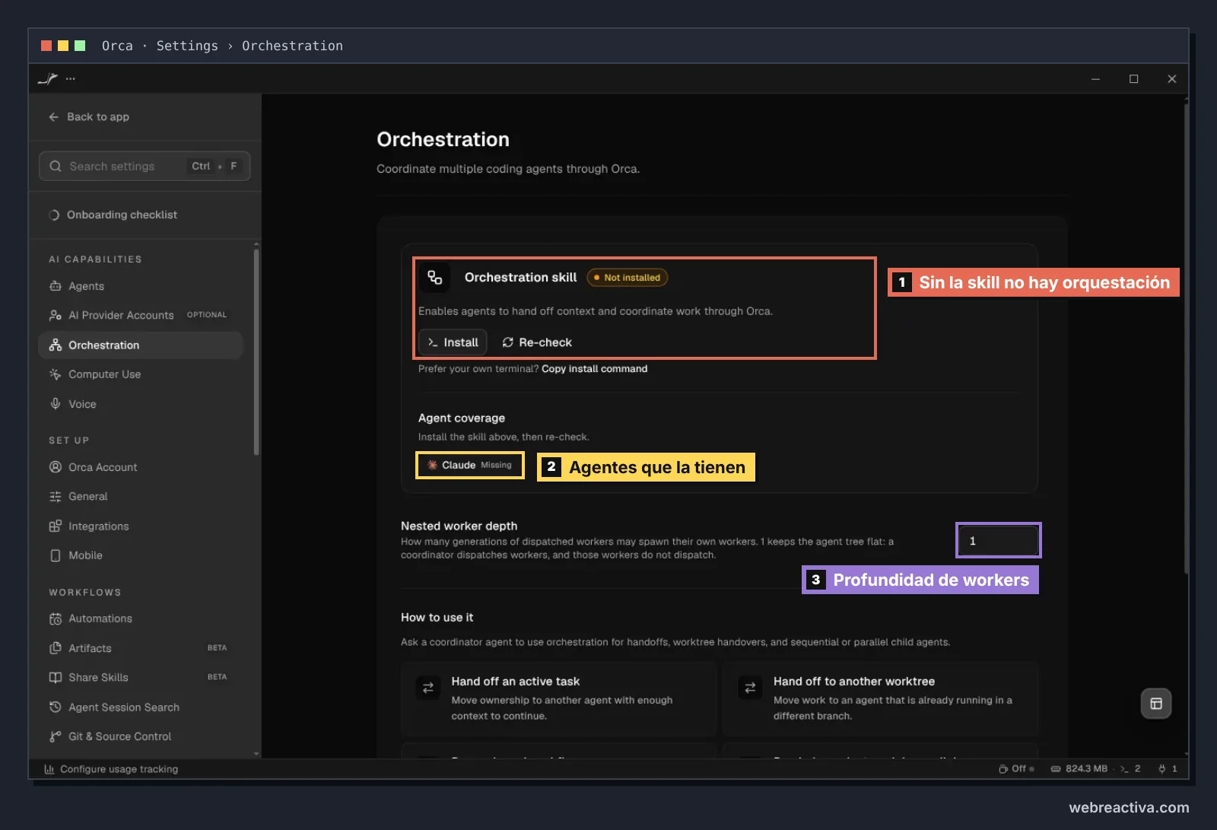This screenshot has width=1217, height=830.
Task: Click the Orchestration skill icon
Action: pos(434,278)
